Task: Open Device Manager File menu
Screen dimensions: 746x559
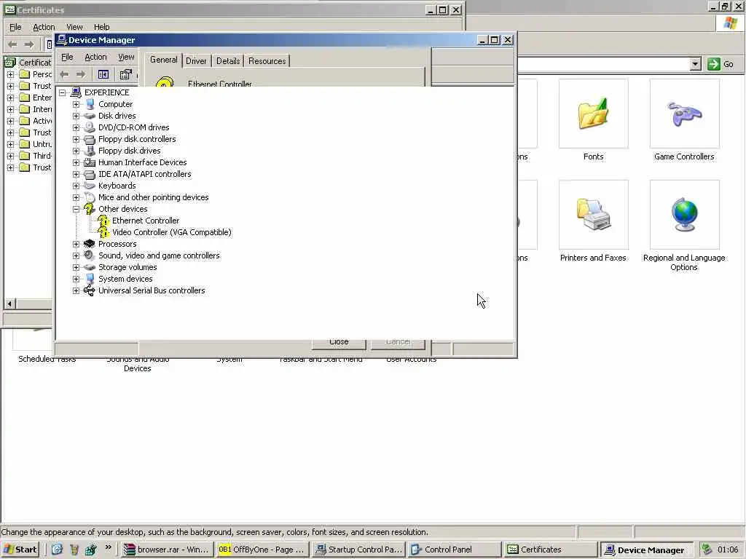Action: pyautogui.click(x=67, y=57)
